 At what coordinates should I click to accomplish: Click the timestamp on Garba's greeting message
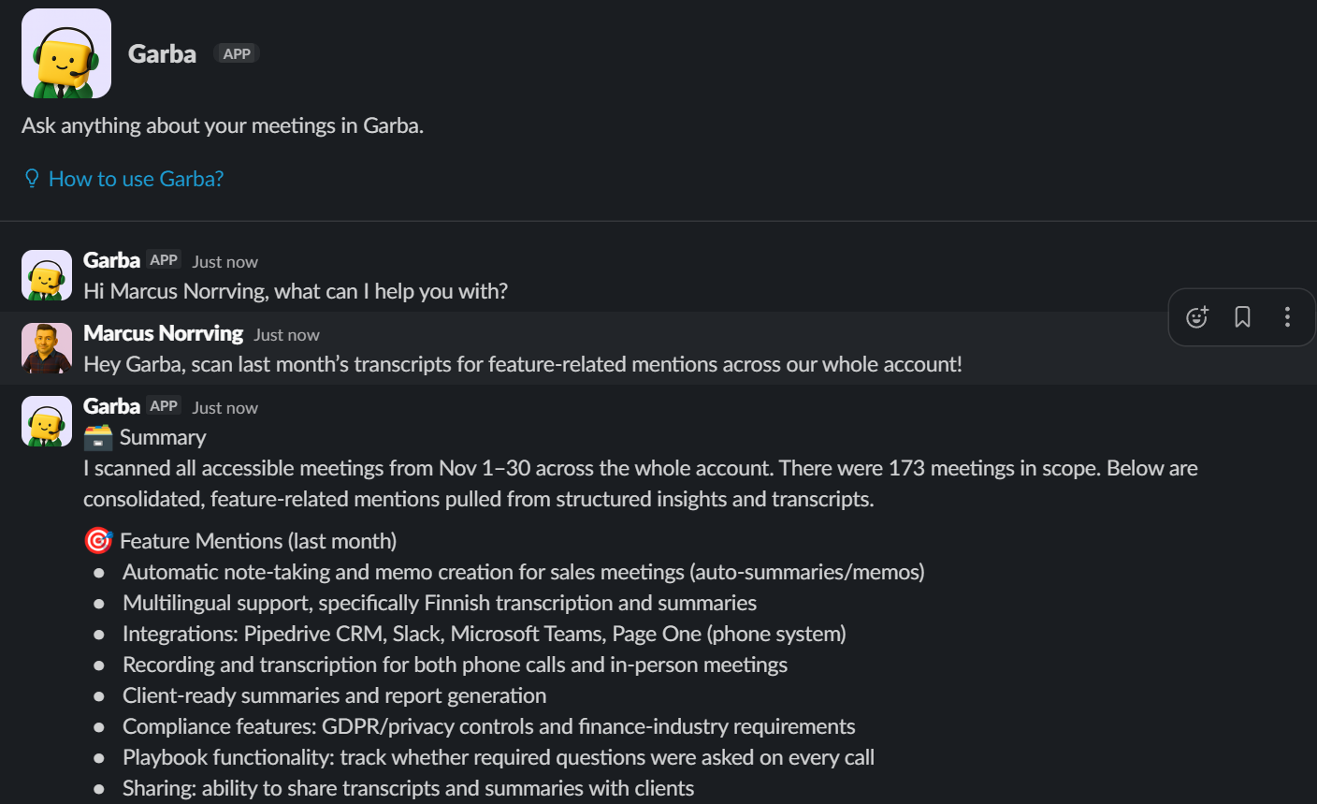coord(224,262)
